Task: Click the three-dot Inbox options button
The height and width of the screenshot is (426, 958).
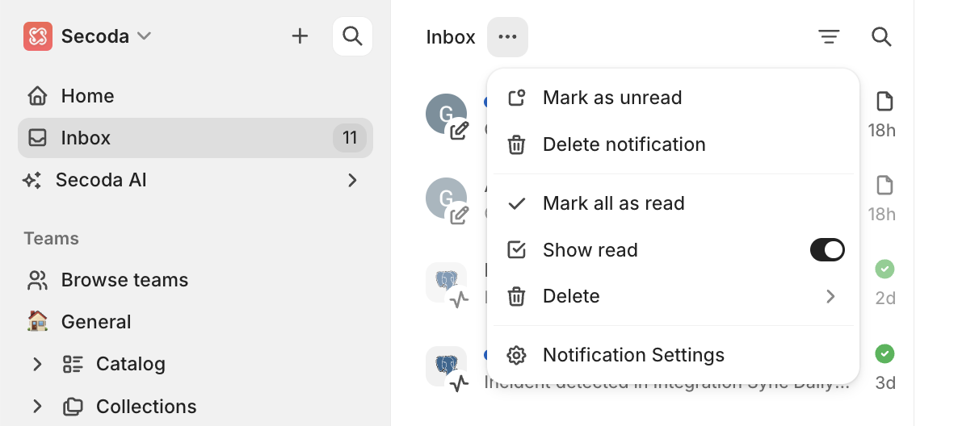Action: pyautogui.click(x=507, y=37)
